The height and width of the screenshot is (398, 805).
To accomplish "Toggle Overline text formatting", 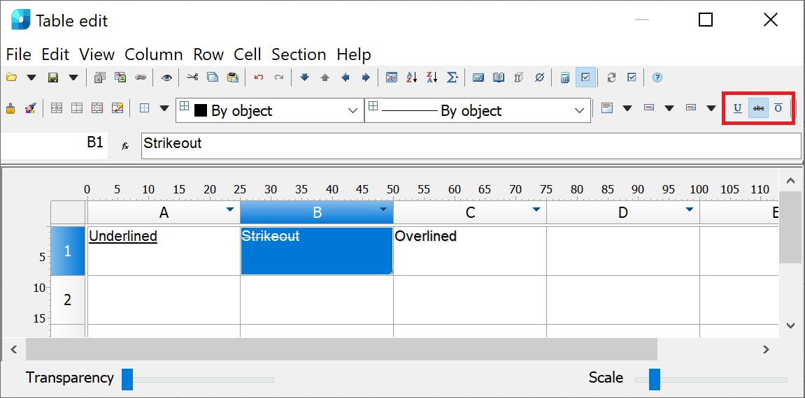I will point(778,108).
